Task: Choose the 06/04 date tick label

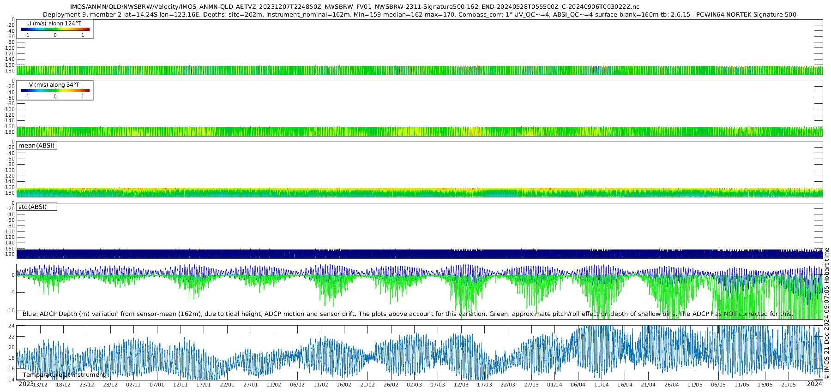Action: (x=578, y=385)
